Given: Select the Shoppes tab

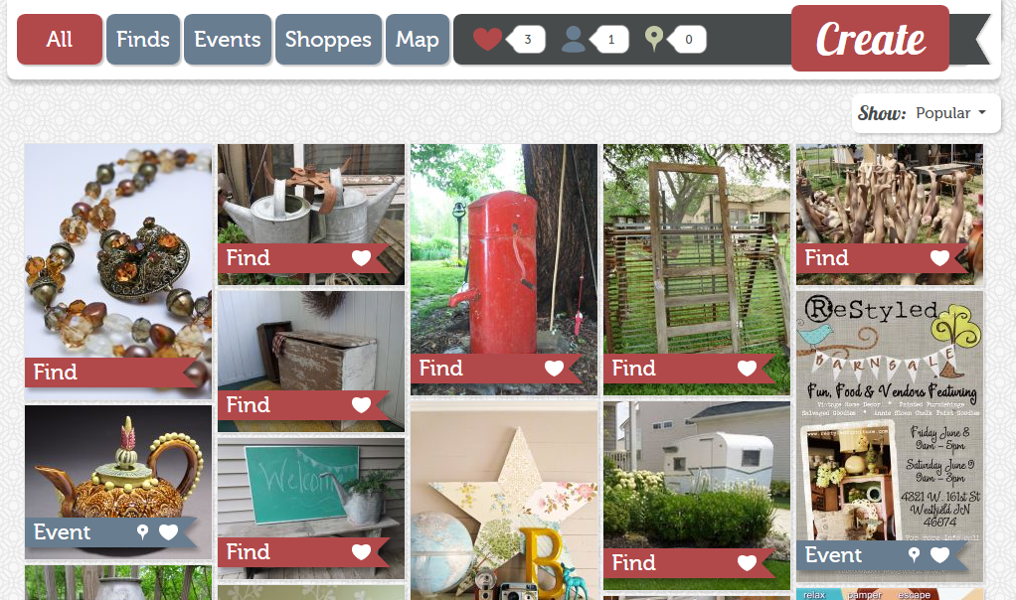Looking at the screenshot, I should point(328,40).
